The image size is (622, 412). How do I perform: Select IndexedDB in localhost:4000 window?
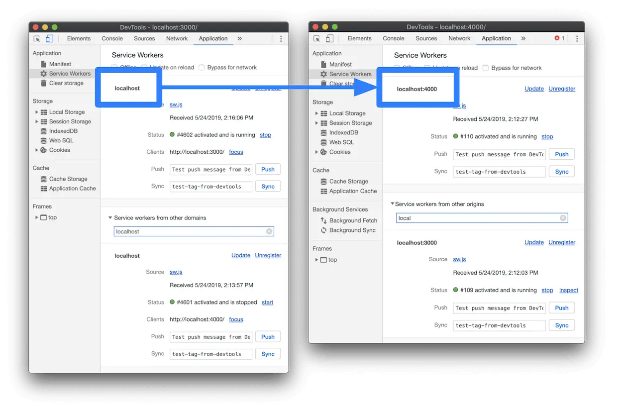pyautogui.click(x=343, y=132)
